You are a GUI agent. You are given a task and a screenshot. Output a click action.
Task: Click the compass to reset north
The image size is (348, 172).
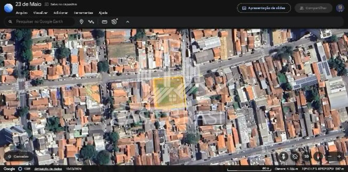click(318, 156)
